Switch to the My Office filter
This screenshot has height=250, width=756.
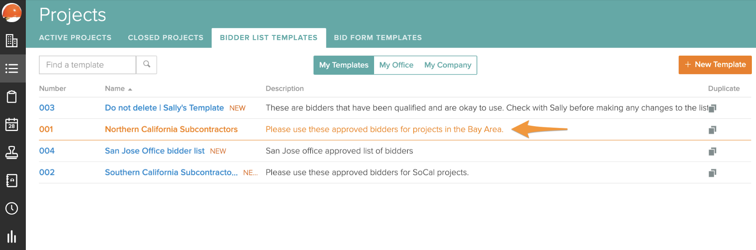click(x=396, y=65)
